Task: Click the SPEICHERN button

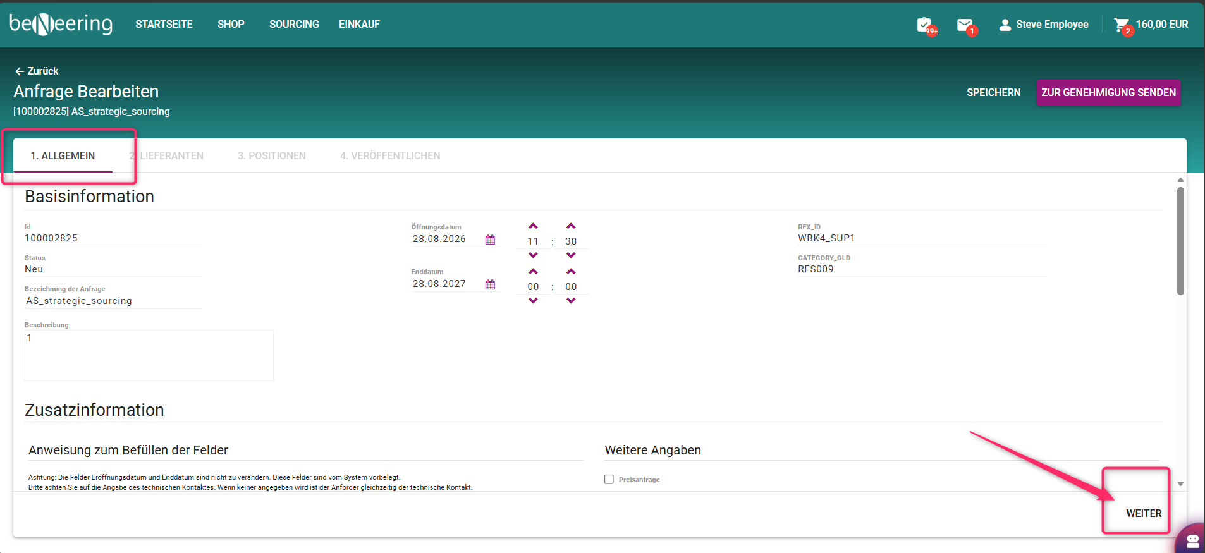Action: tap(993, 92)
